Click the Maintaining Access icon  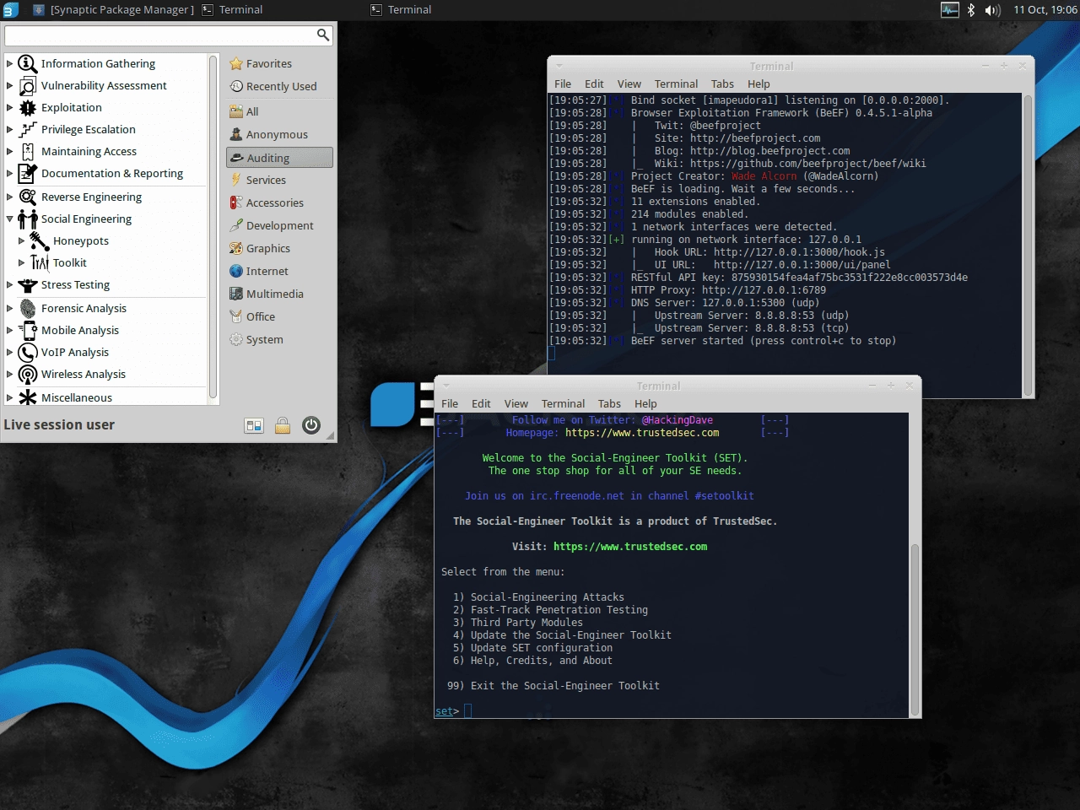(27, 151)
